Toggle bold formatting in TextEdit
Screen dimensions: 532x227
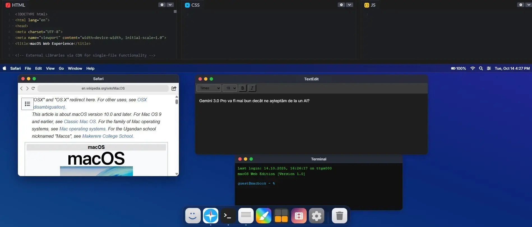click(x=242, y=88)
